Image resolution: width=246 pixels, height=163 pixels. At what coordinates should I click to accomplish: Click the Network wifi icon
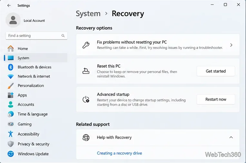[x=11, y=76]
